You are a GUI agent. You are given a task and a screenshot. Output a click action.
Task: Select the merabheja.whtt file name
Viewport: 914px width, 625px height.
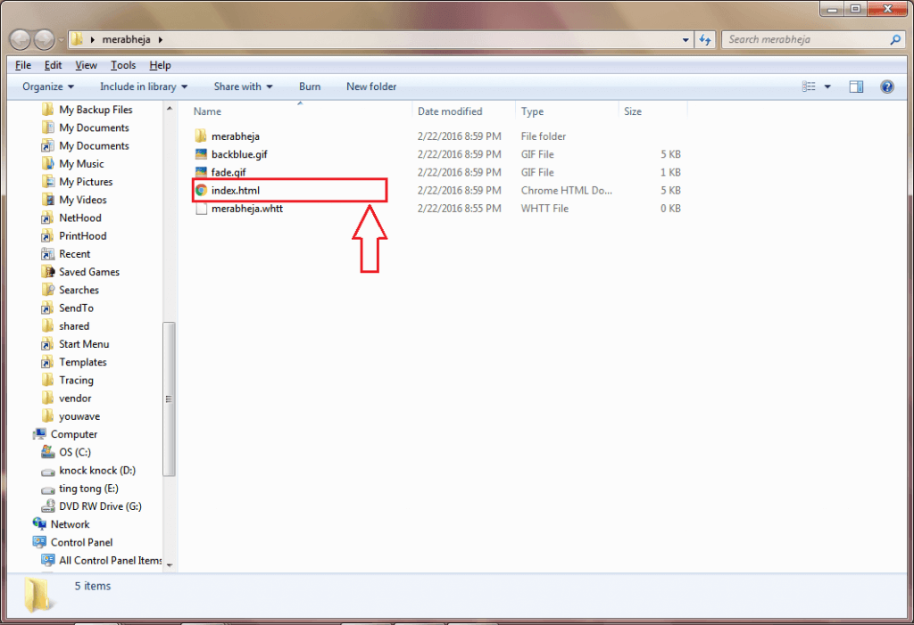247,209
